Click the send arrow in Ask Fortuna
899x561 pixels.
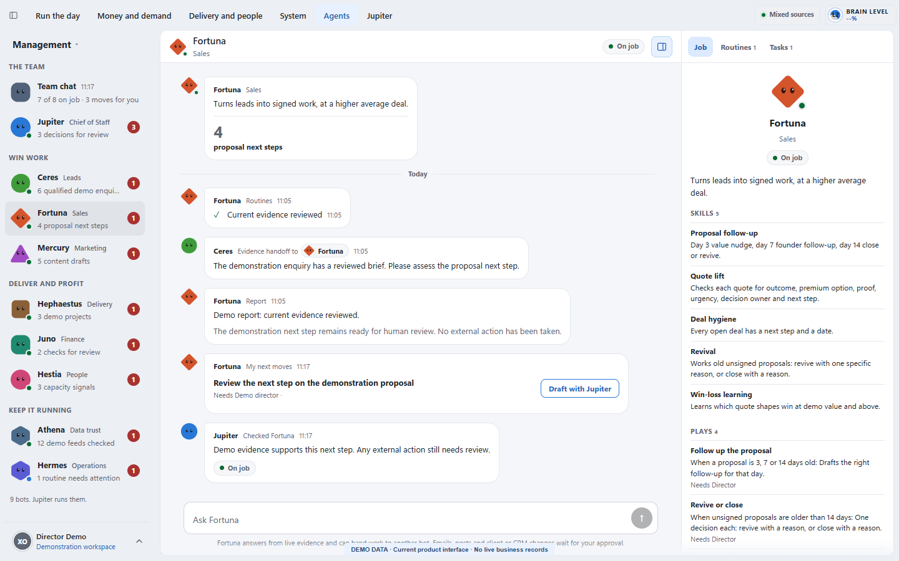point(641,518)
